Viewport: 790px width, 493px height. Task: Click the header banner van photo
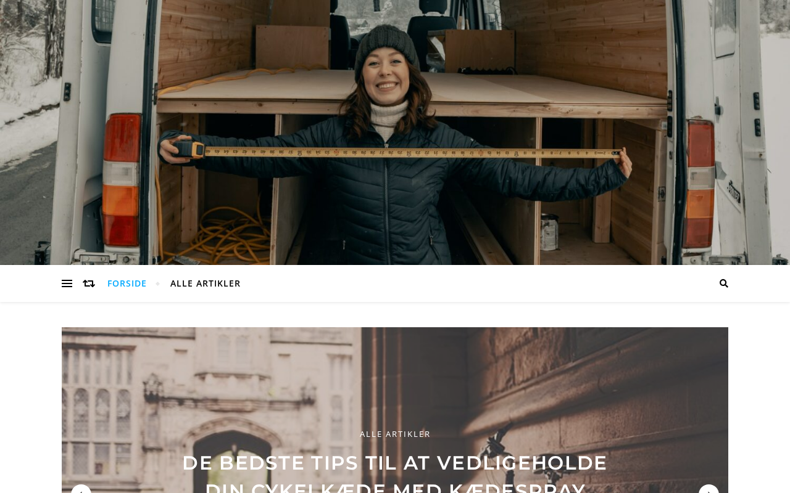coord(395,132)
